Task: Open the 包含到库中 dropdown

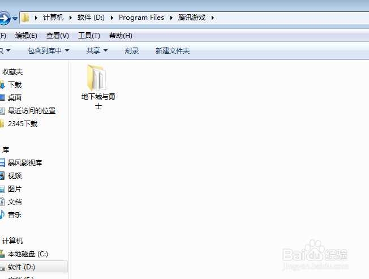Action: [48, 50]
